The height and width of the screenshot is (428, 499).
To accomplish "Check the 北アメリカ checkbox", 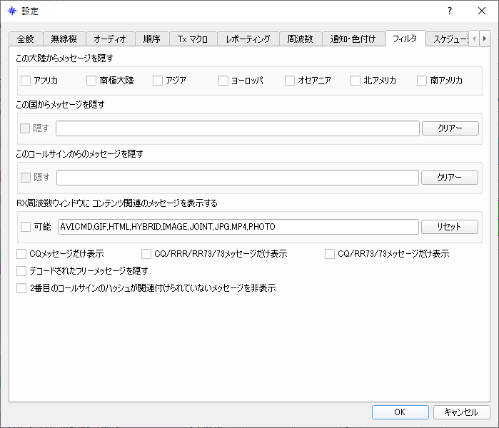I will click(356, 81).
